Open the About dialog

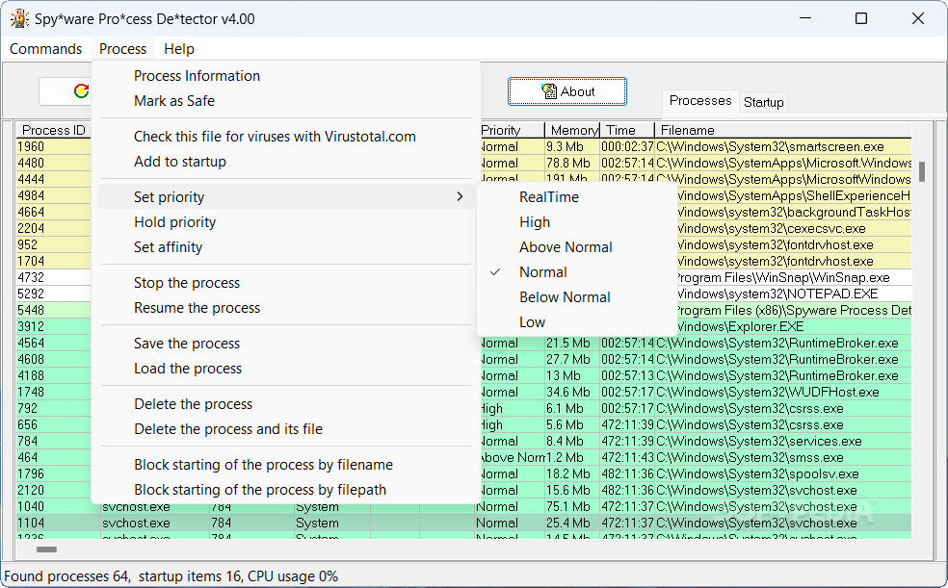pyautogui.click(x=567, y=91)
